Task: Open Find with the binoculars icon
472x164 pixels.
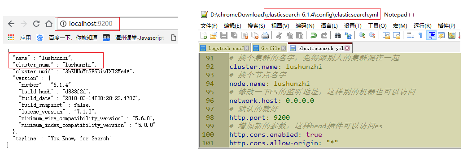Action: 338,36
